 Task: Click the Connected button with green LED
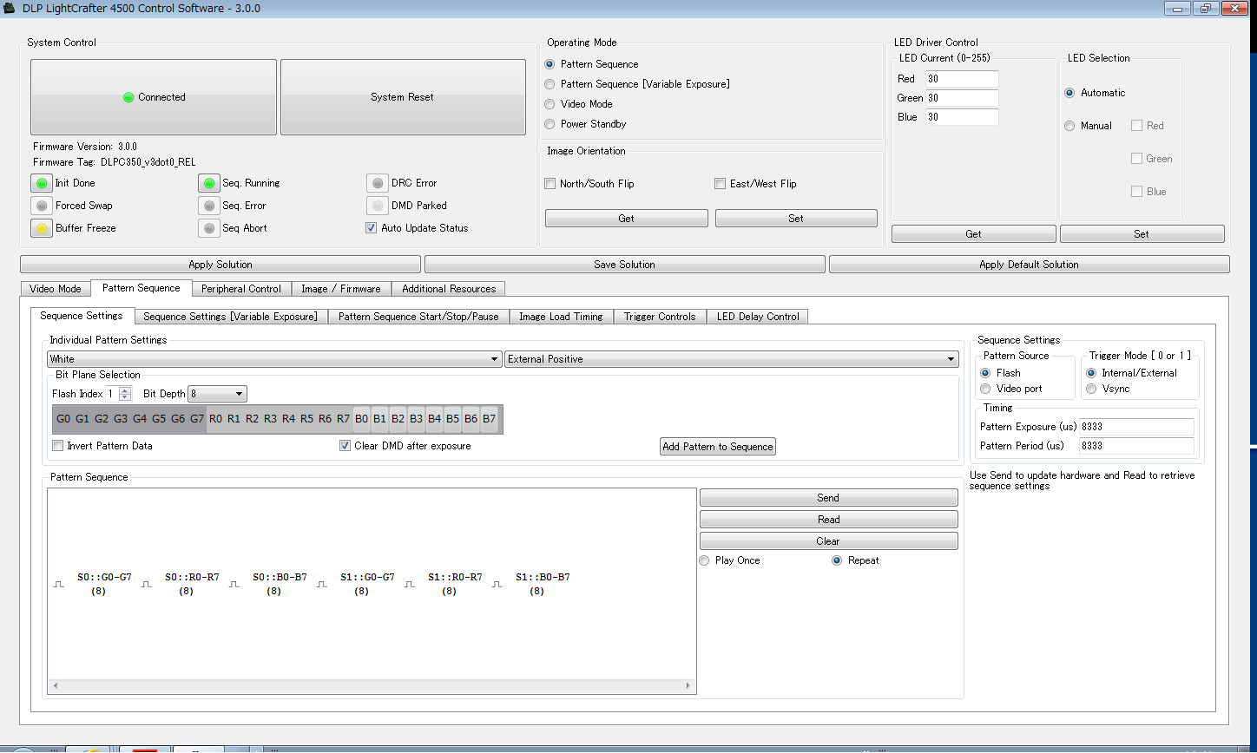[154, 97]
